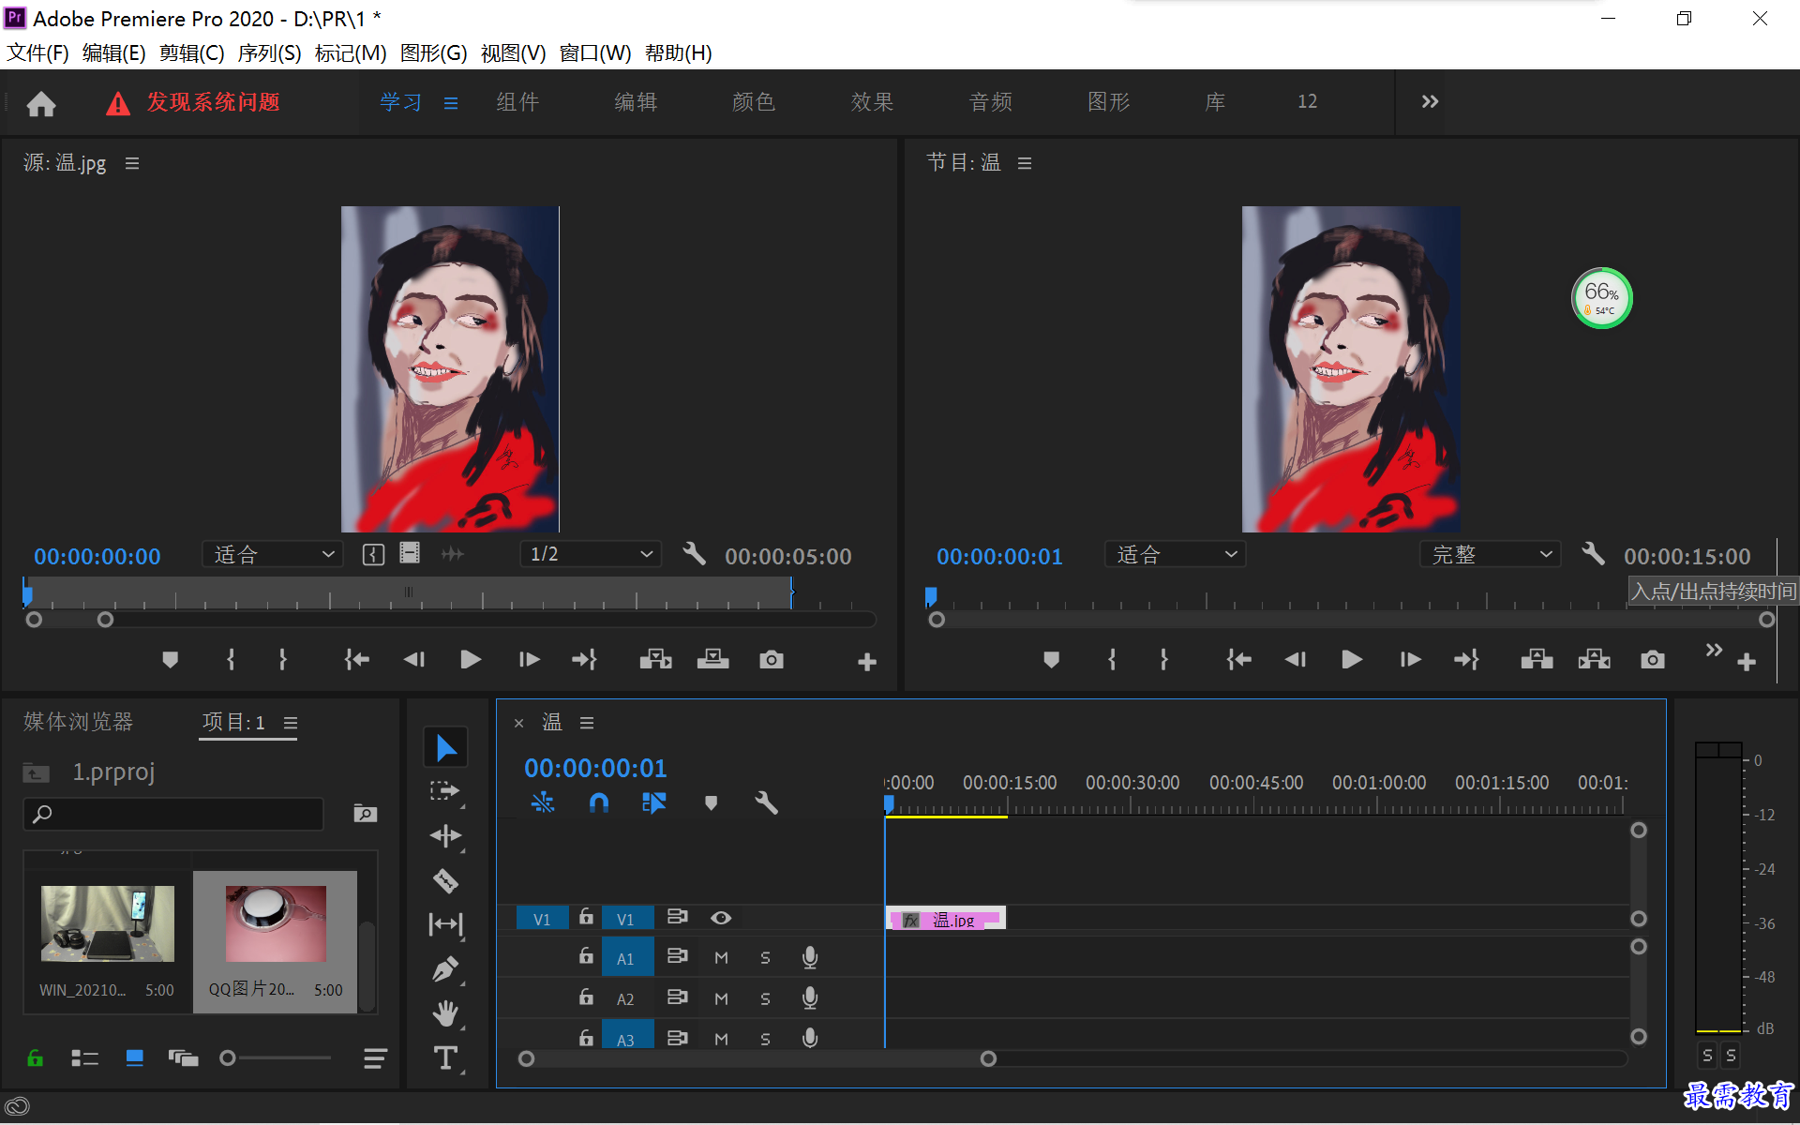Select the Selection tool arrow
The height and width of the screenshot is (1125, 1800).
[x=446, y=747]
